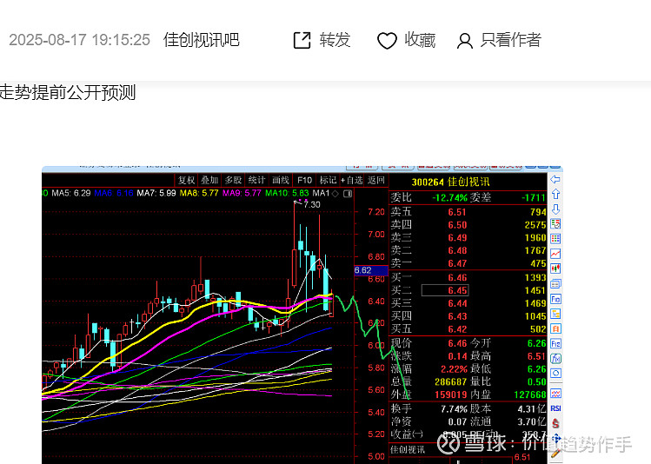
Task: Click the 委比 value -12.74%
Action: (449, 197)
